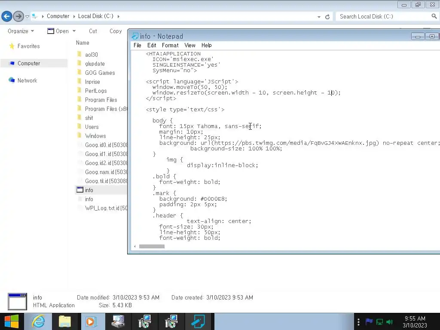Select the Program Files (x86) folder

coord(106,109)
